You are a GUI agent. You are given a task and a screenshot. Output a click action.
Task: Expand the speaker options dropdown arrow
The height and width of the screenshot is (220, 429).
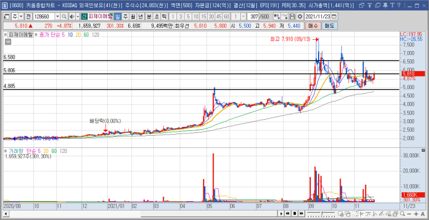click(78, 17)
